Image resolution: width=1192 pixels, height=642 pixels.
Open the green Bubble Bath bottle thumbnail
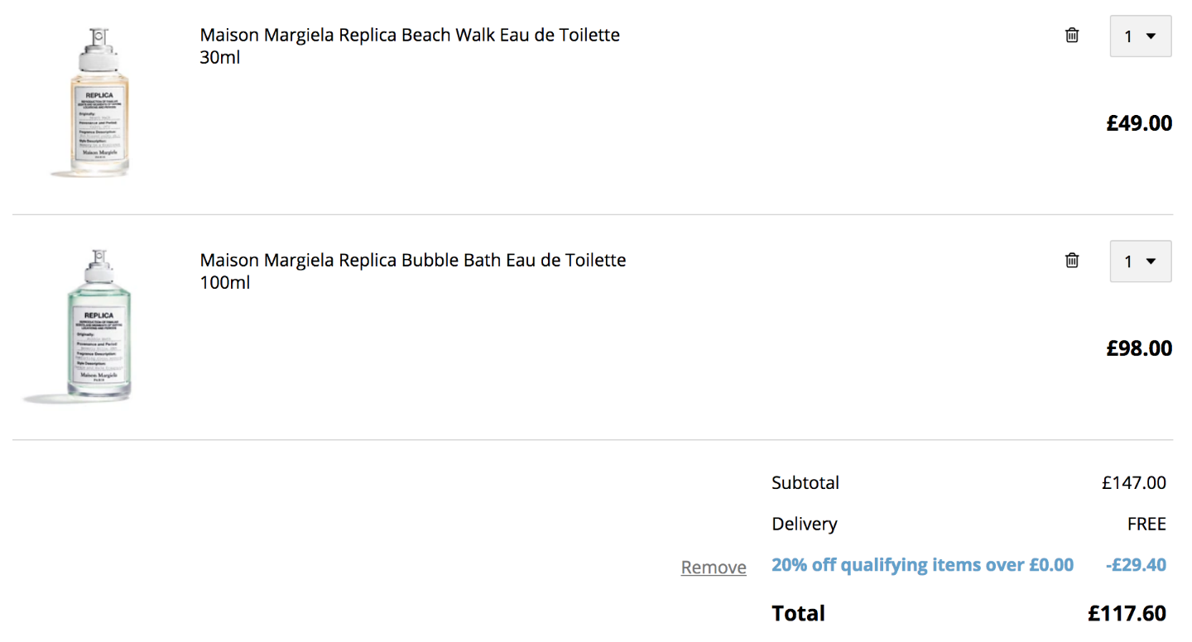click(99, 327)
